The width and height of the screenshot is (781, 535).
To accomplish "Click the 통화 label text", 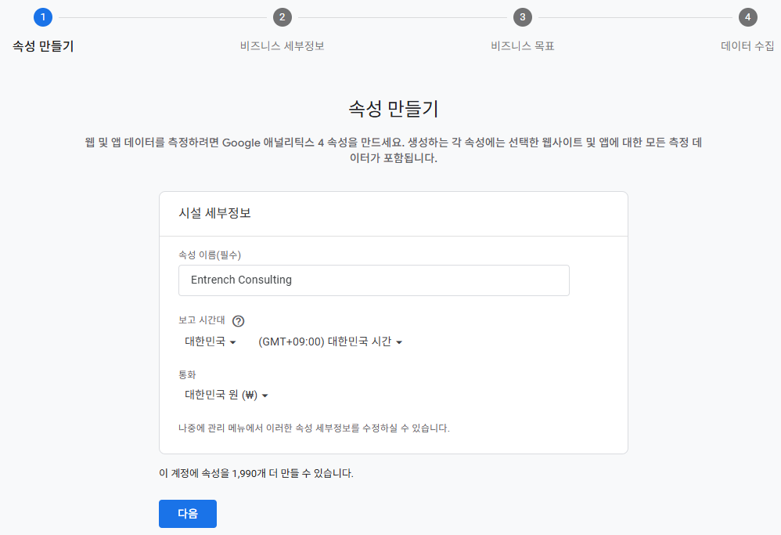I will click(x=187, y=374).
